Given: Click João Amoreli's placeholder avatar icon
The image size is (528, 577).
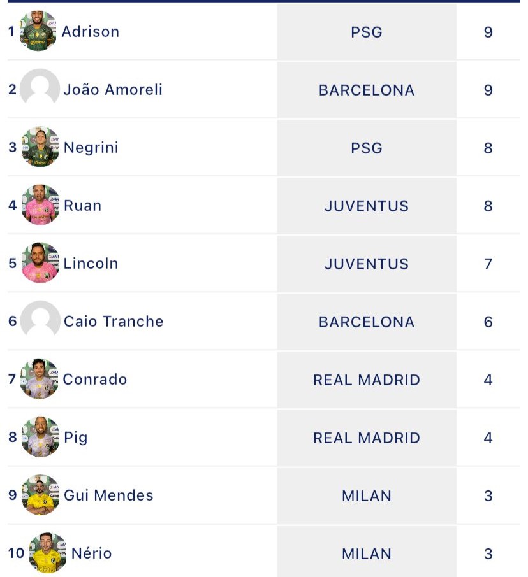Looking at the screenshot, I should [x=40, y=89].
